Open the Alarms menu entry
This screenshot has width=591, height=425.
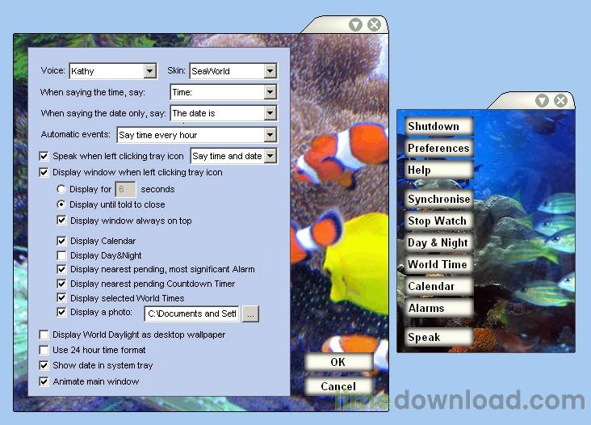tap(438, 309)
